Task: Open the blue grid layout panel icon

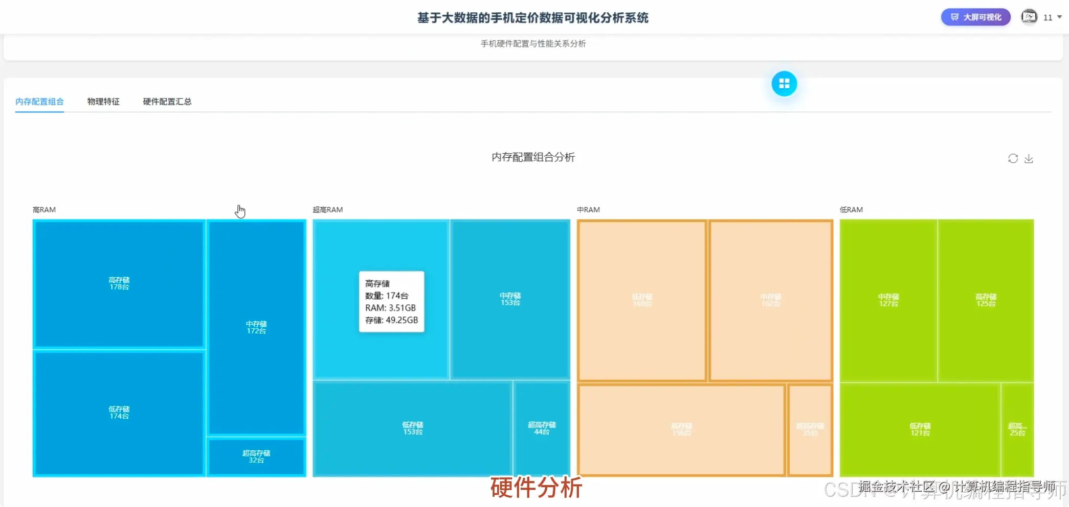Action: click(784, 83)
